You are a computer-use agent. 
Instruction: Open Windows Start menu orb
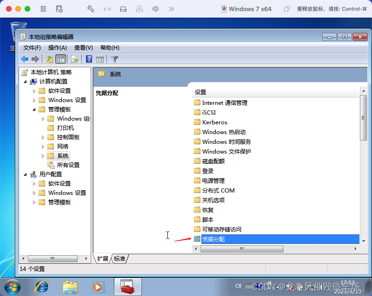pyautogui.click(x=13, y=287)
